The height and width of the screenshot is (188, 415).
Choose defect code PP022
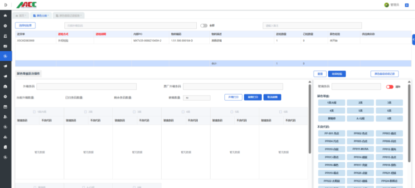click(x=332, y=181)
